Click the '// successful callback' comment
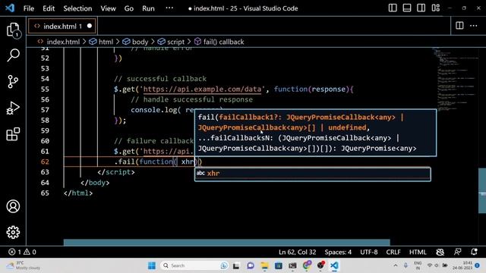This screenshot has width=486, height=273. tap(160, 79)
